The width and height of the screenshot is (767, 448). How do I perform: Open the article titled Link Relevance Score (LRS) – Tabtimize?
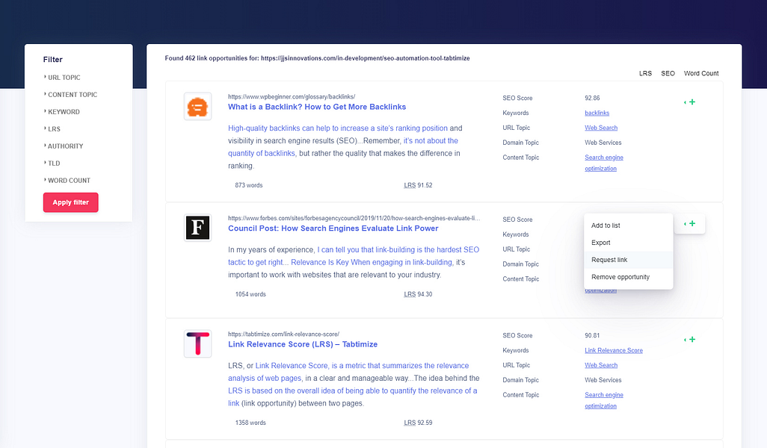coord(302,343)
